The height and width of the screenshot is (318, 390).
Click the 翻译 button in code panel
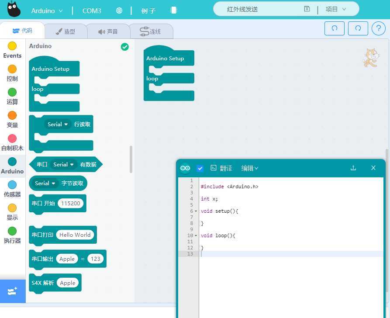pos(221,168)
